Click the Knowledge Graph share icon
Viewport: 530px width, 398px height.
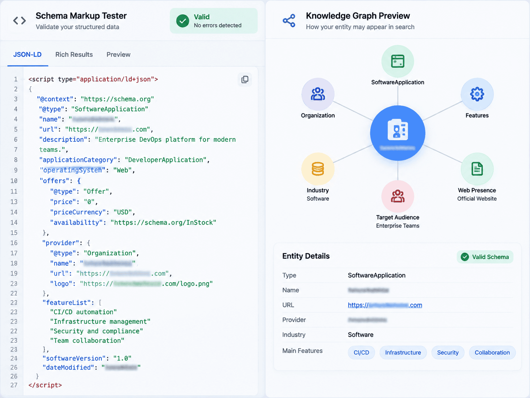coord(289,21)
